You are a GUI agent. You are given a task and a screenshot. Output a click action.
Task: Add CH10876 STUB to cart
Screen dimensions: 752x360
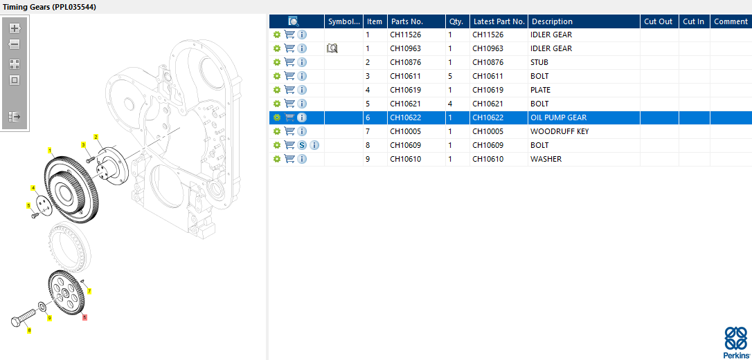tap(289, 62)
